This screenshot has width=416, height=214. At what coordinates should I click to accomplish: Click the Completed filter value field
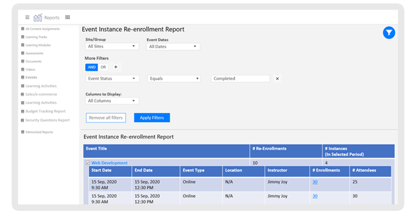[x=240, y=79]
